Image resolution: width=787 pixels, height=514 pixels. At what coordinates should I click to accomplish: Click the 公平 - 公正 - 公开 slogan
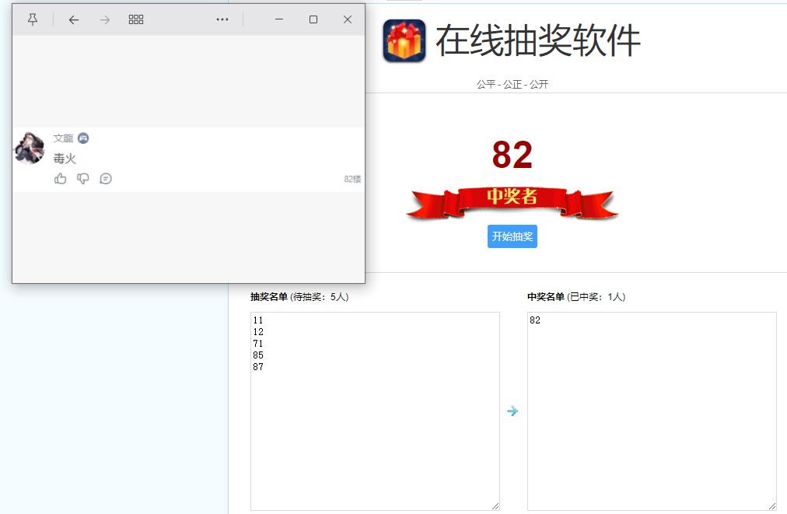point(512,84)
